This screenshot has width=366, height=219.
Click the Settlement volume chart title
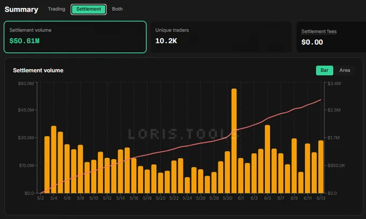(x=38, y=70)
